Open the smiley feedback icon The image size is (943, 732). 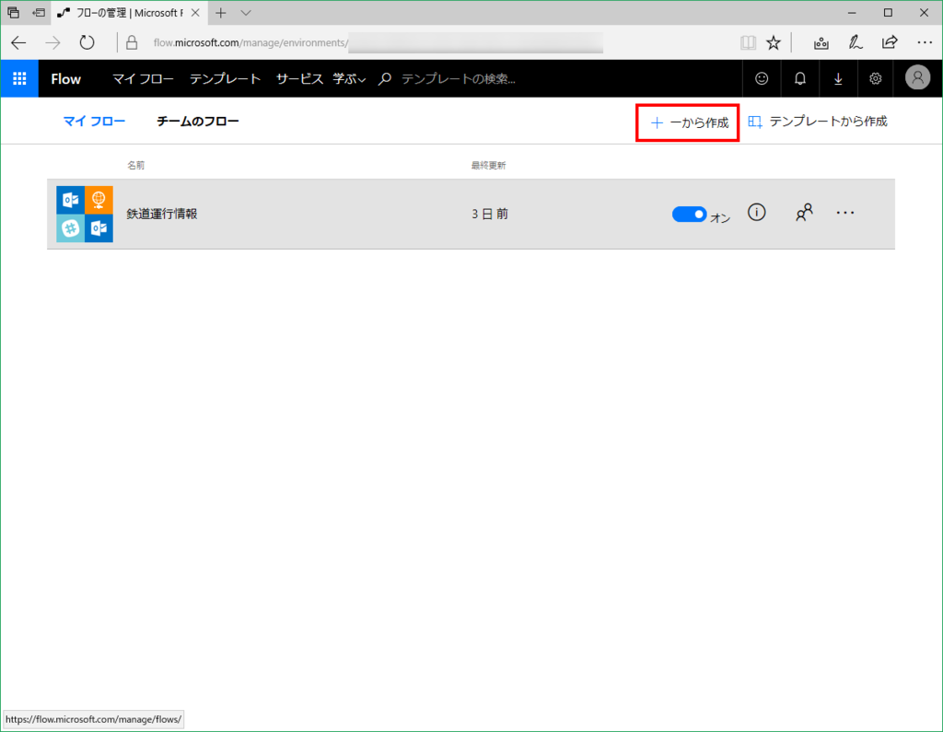click(x=762, y=78)
